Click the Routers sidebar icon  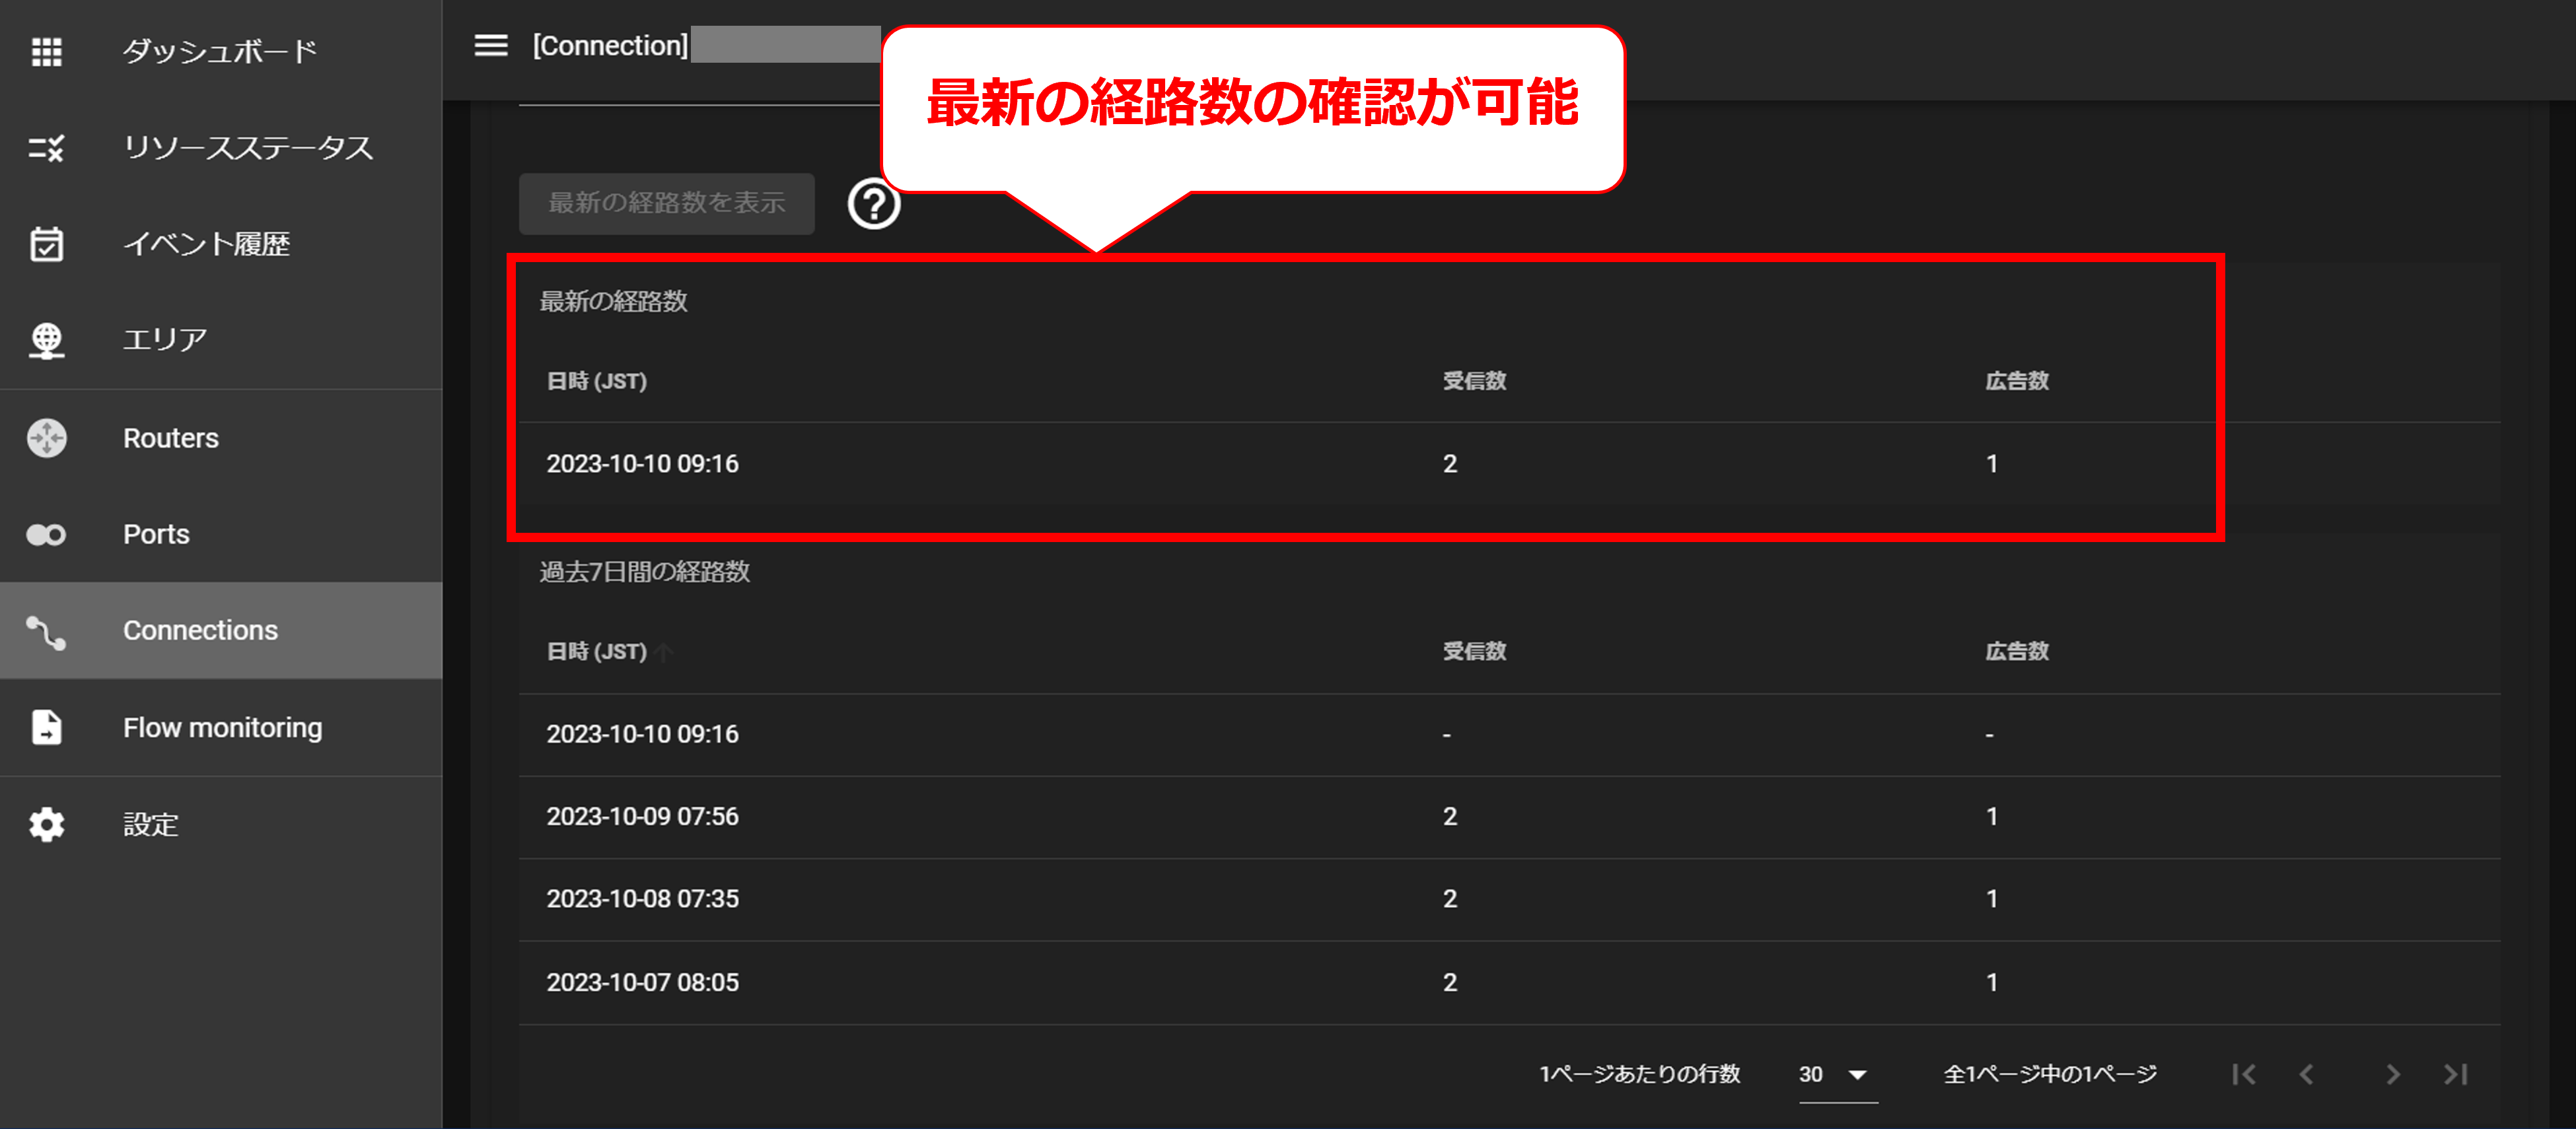[x=47, y=438]
